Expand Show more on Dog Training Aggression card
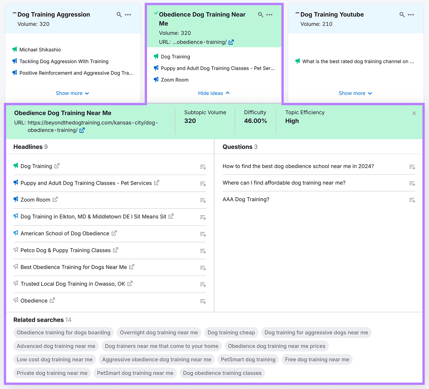This screenshot has width=429, height=389. coord(72,93)
